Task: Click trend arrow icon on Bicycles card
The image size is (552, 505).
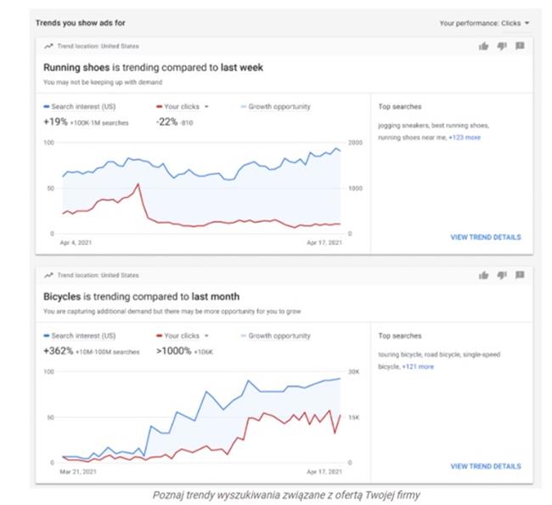Action: [48, 275]
